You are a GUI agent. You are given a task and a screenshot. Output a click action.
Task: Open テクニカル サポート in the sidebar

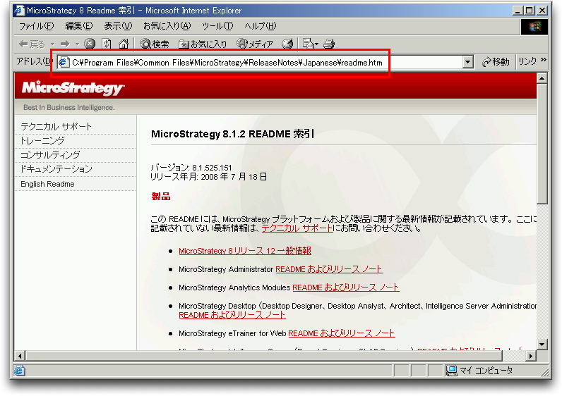click(56, 126)
